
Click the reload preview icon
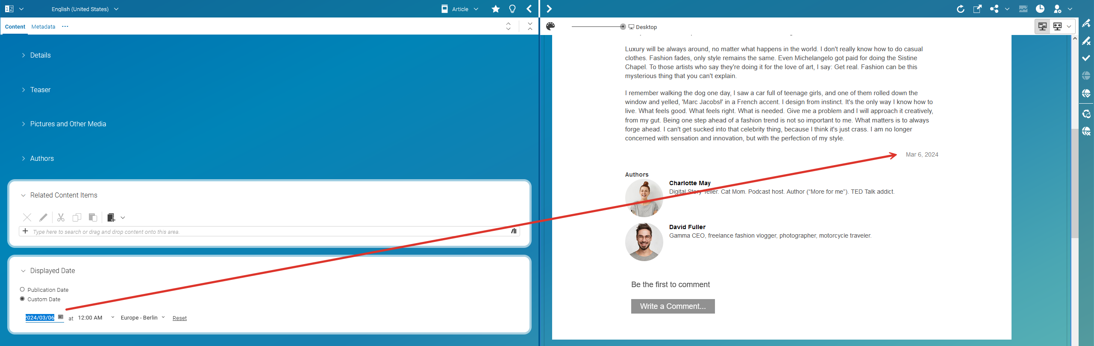click(x=960, y=9)
